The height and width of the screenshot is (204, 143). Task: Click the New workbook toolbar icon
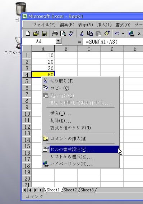pyautogui.click(x=28, y=34)
